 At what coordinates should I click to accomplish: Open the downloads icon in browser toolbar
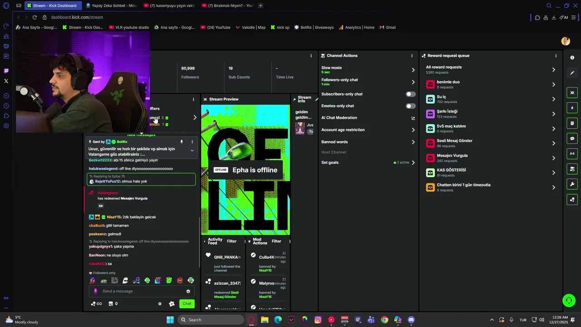pyautogui.click(x=554, y=17)
